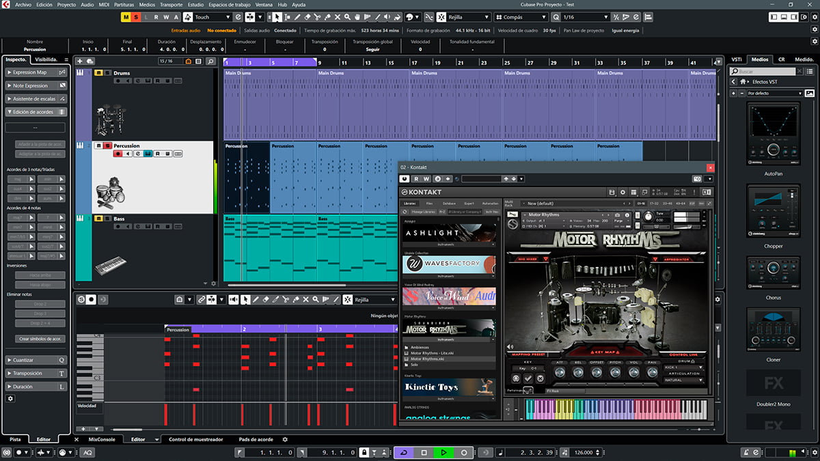Click the transport Stop button
Screen dimensions: 820x461
click(x=424, y=452)
